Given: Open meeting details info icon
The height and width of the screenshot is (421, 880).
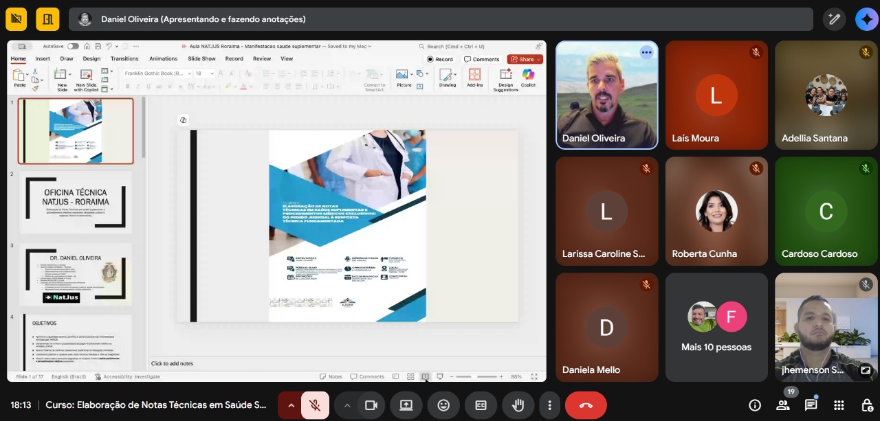Looking at the screenshot, I should pyautogui.click(x=755, y=405).
